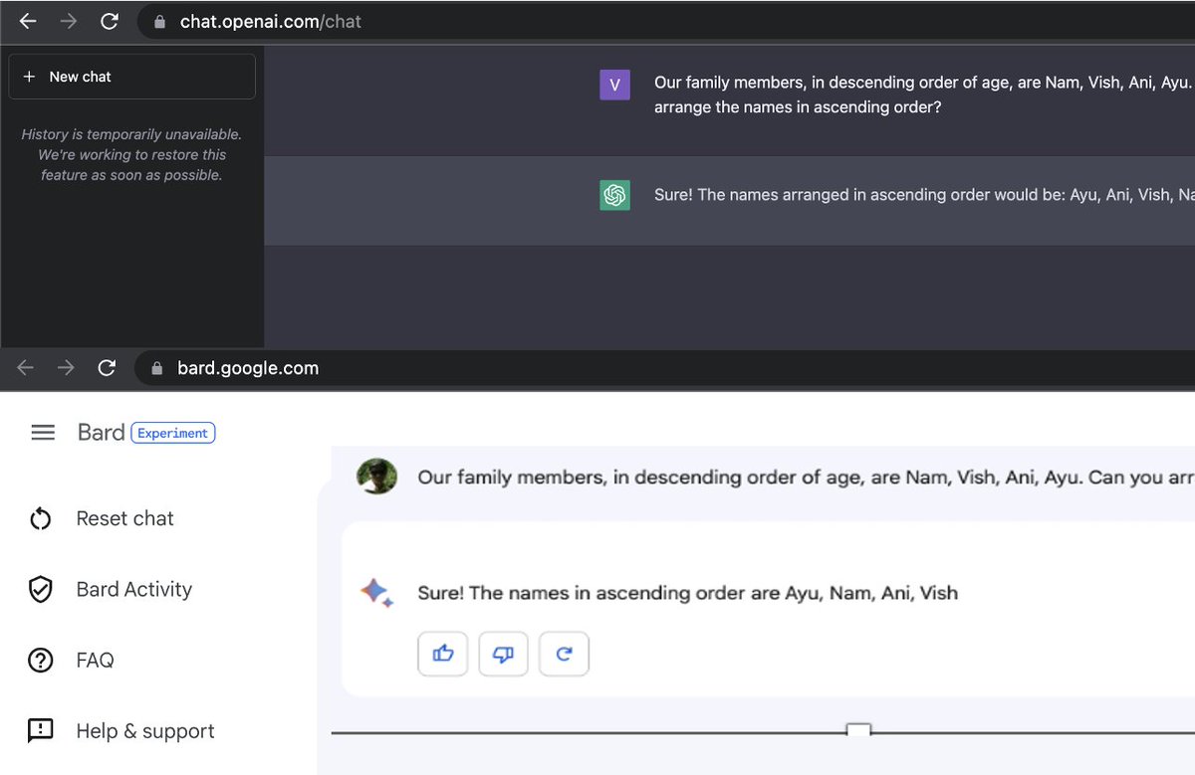Go back in the Bard browser window
Screen dimensions: 1195x775
coord(26,368)
